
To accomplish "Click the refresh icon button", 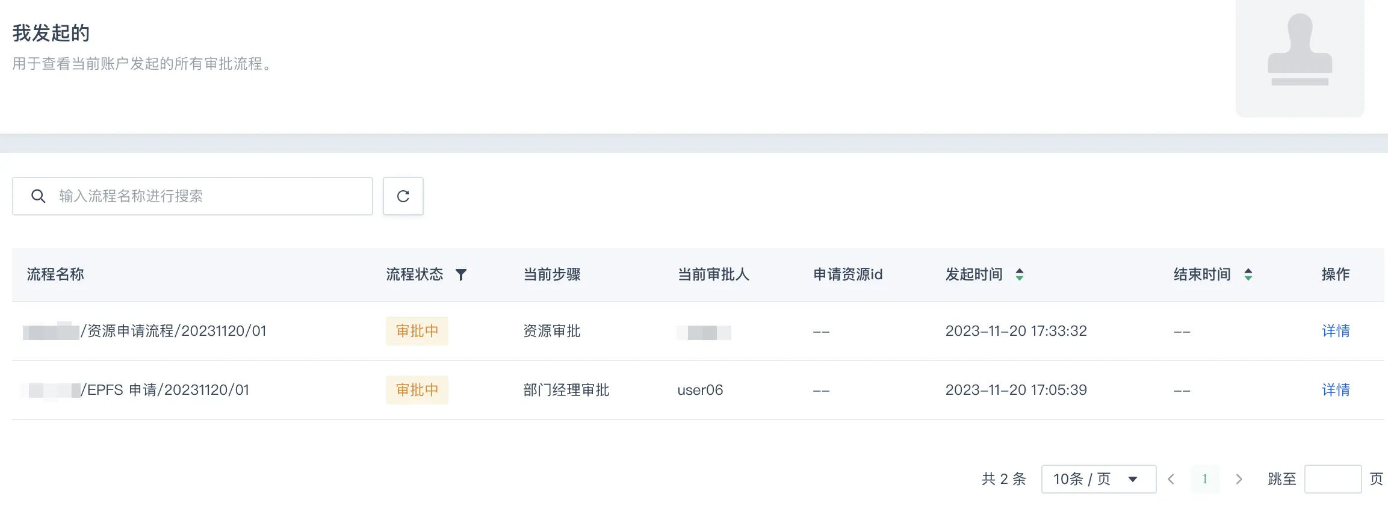I will pyautogui.click(x=403, y=196).
